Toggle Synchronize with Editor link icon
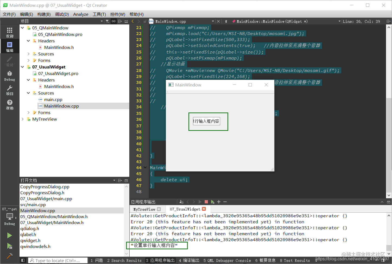This screenshot has width=392, height=264. 113,21
